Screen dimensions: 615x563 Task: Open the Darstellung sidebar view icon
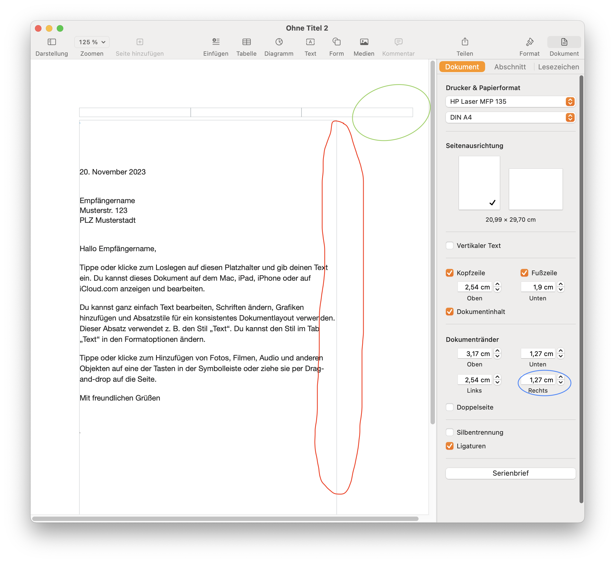(52, 42)
